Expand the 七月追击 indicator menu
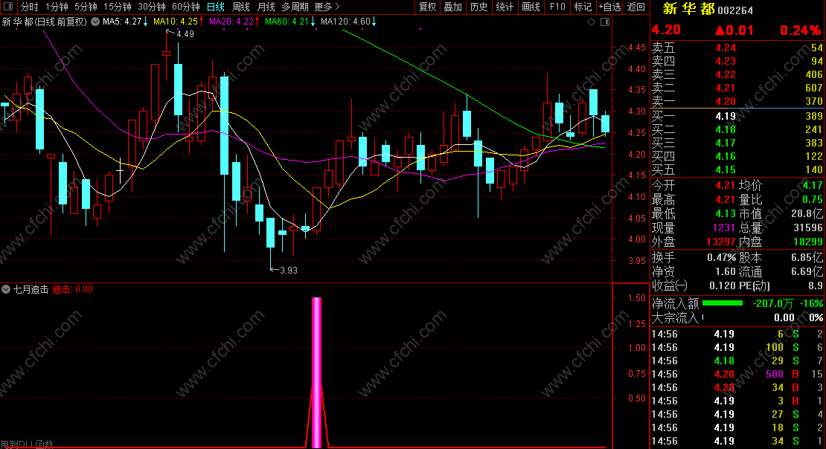The width and height of the screenshot is (826, 449). [6, 289]
